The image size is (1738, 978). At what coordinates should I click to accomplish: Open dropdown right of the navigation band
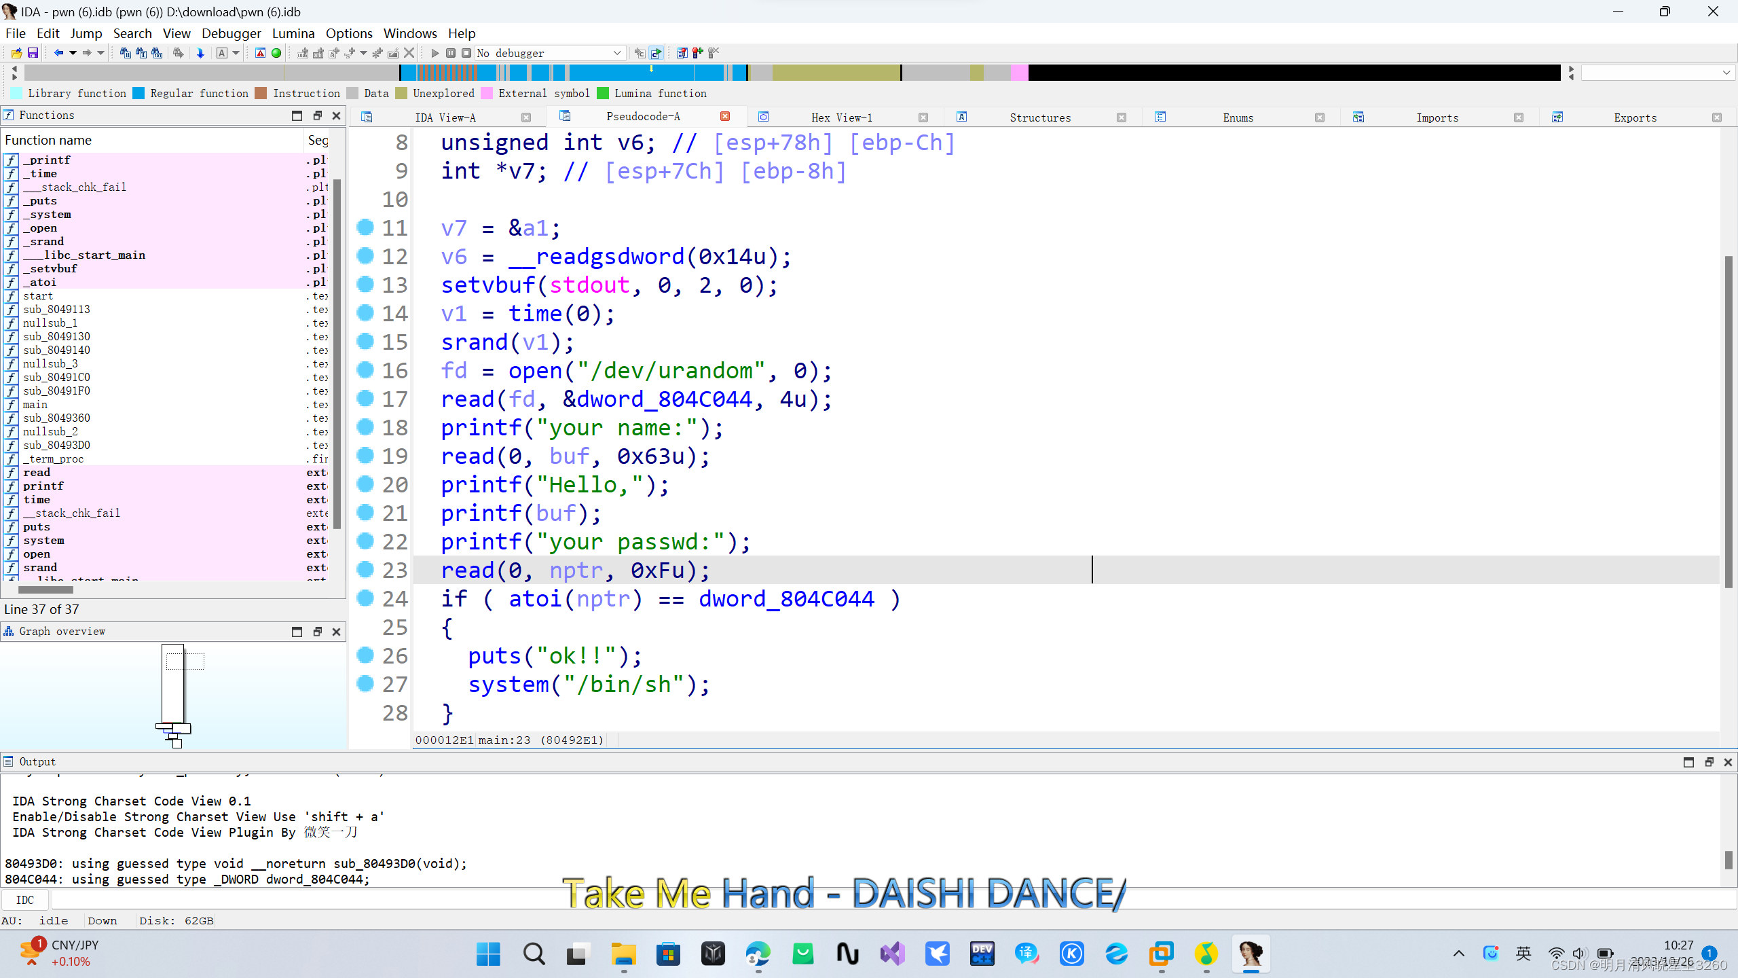click(x=1726, y=73)
